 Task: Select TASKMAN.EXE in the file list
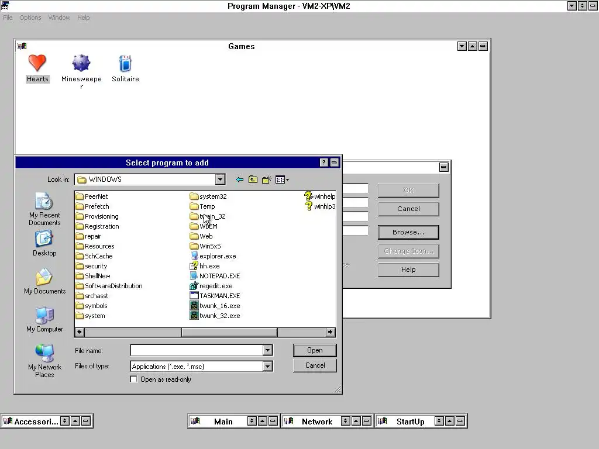click(x=215, y=296)
